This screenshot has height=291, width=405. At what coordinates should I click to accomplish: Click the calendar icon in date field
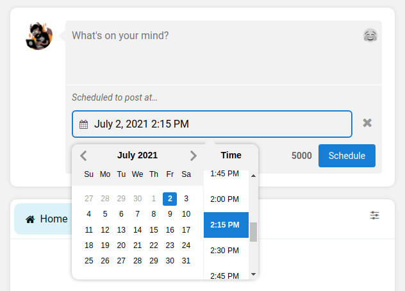[x=83, y=124]
